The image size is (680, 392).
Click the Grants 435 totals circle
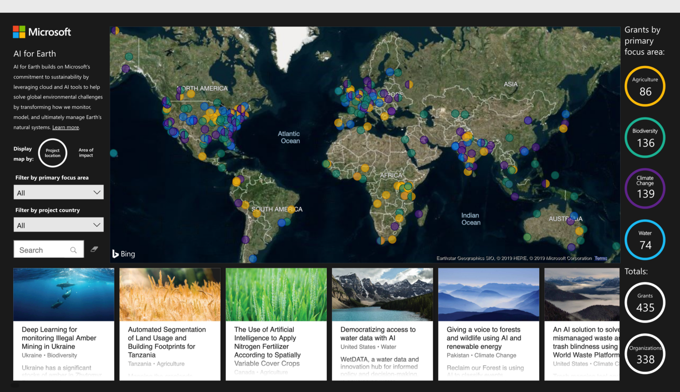point(645,302)
